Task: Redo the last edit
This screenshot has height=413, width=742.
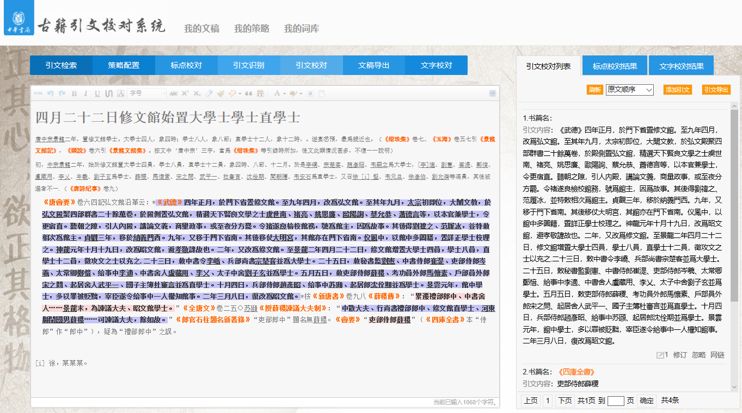Action: [x=62, y=93]
